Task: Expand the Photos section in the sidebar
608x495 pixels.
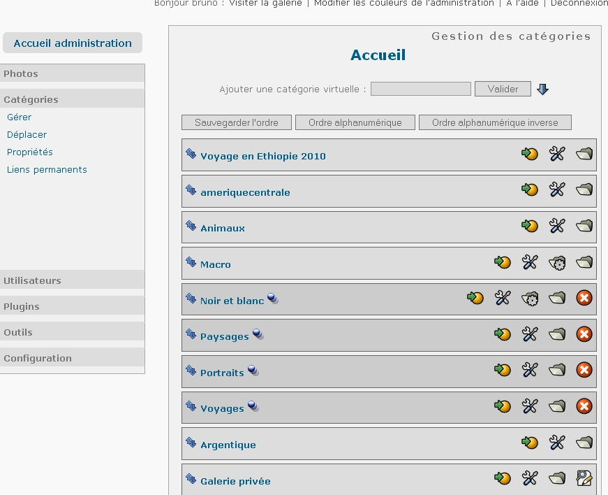Action: [x=21, y=73]
